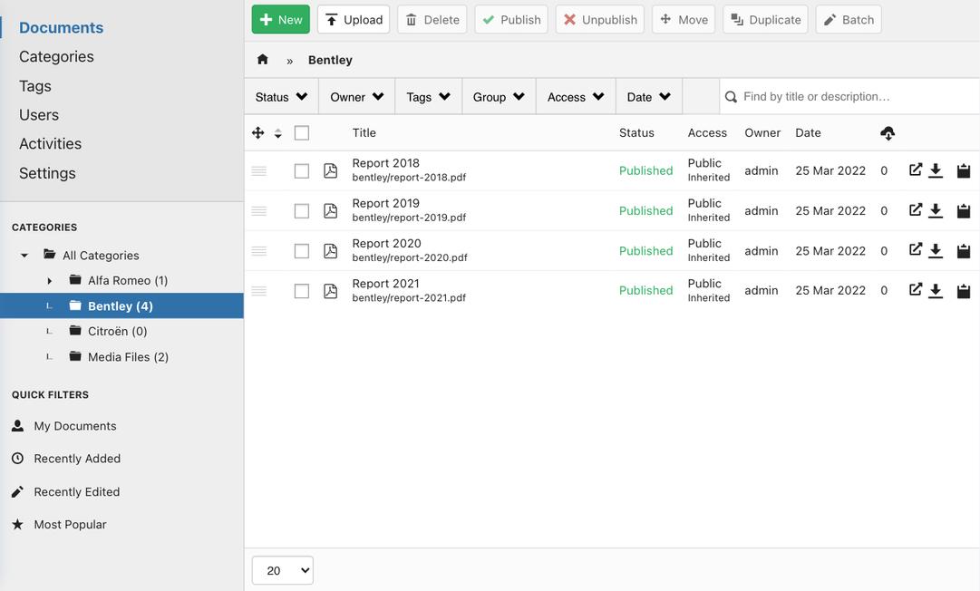
Task: Open the Documents menu item
Action: pos(62,27)
